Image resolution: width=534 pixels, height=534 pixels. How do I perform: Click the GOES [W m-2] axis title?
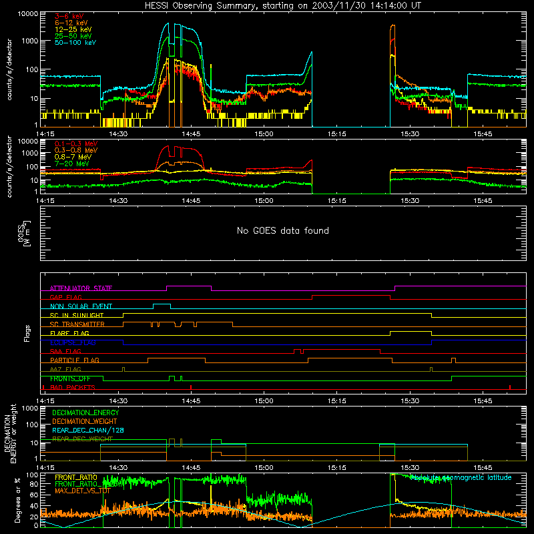click(x=24, y=234)
